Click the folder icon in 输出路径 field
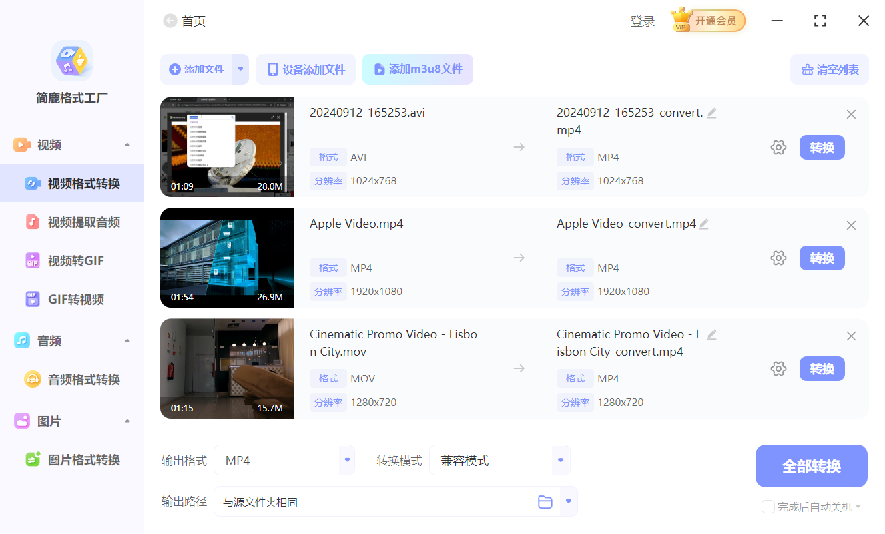This screenshot has width=885, height=534. 545,501
